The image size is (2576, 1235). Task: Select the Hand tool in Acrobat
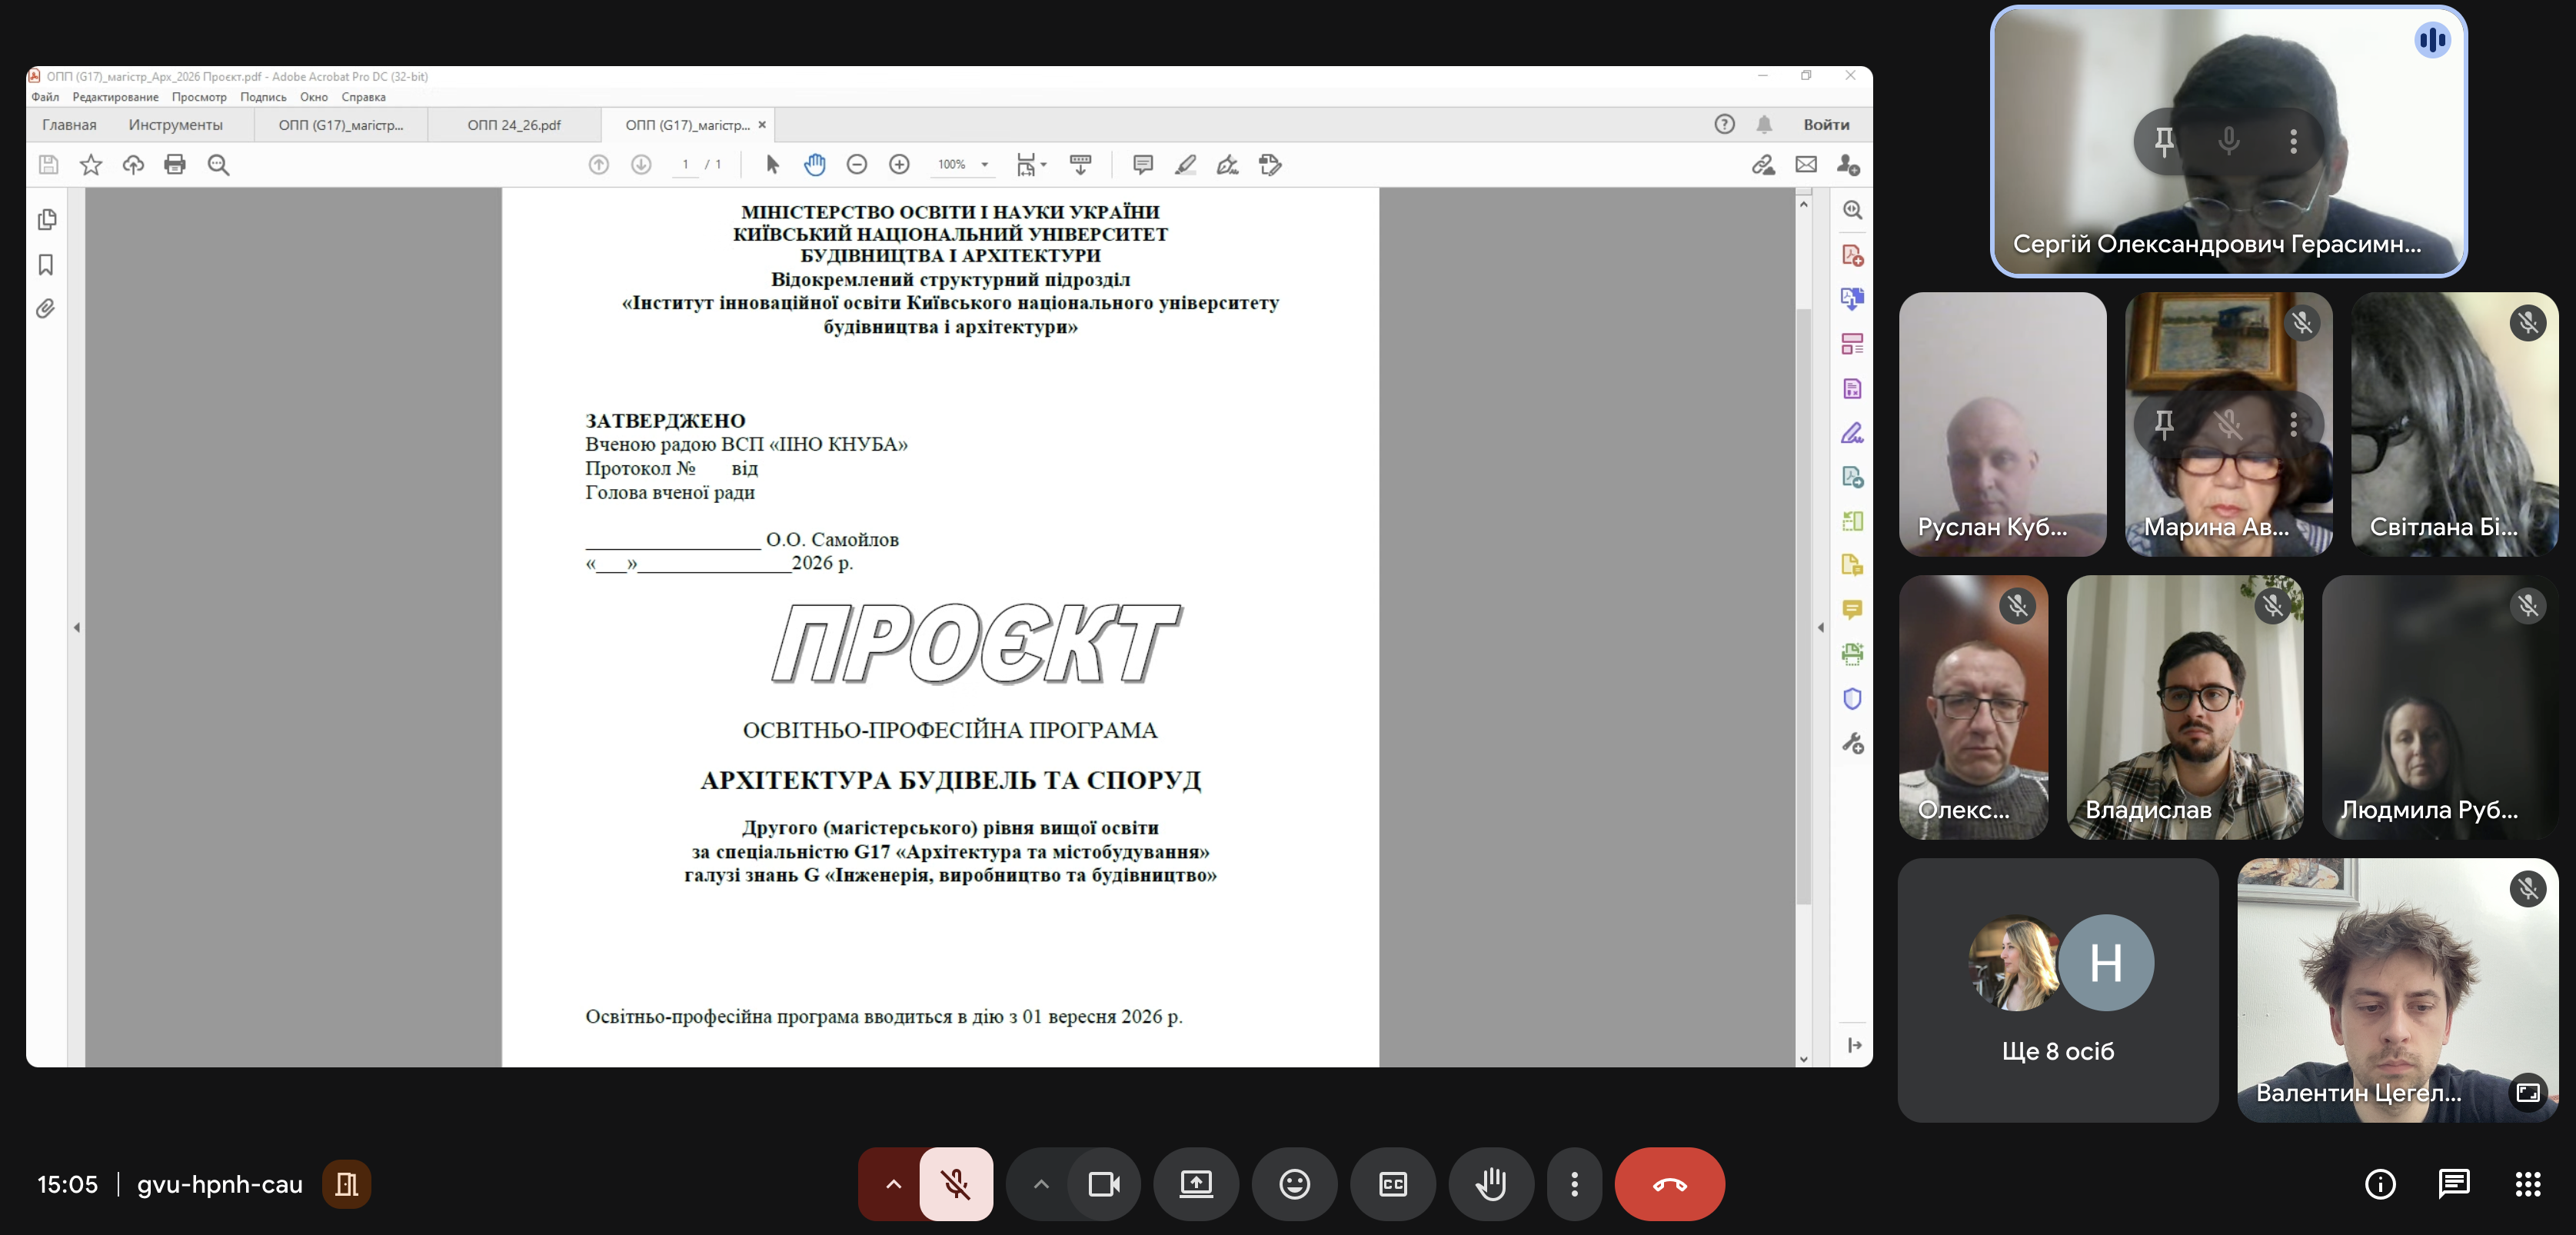[814, 165]
